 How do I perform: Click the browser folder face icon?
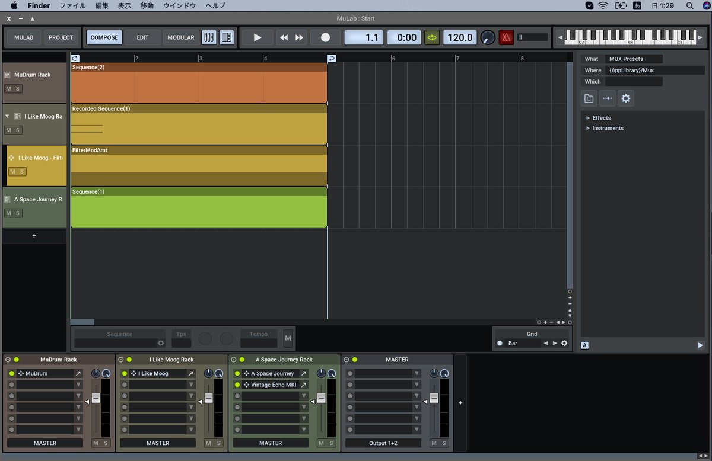pos(589,98)
